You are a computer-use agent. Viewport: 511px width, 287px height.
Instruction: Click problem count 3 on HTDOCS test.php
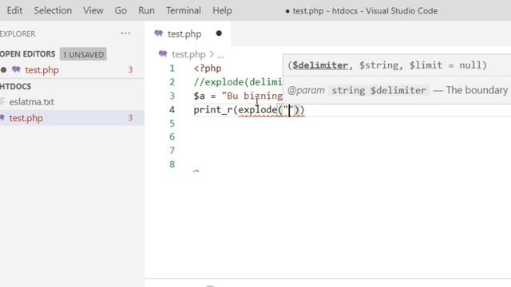click(x=130, y=118)
